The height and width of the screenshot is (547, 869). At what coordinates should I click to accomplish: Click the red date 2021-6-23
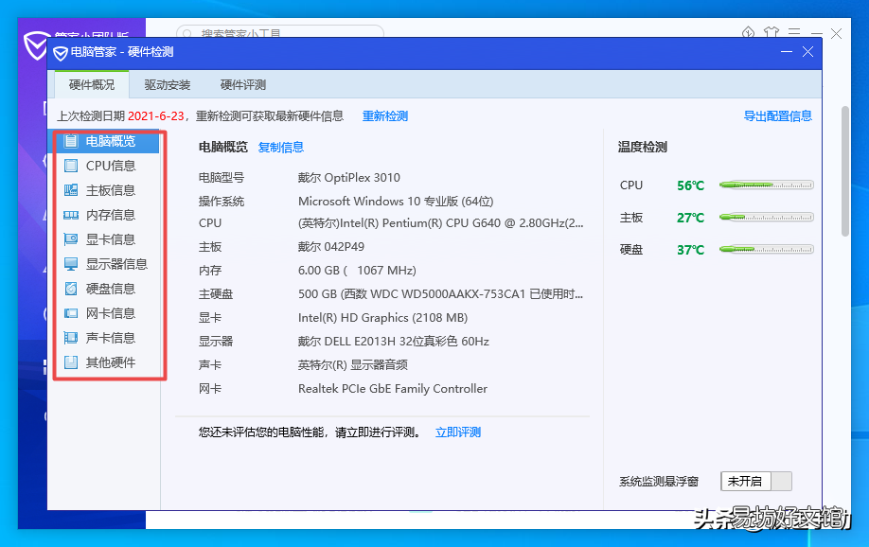pyautogui.click(x=156, y=116)
